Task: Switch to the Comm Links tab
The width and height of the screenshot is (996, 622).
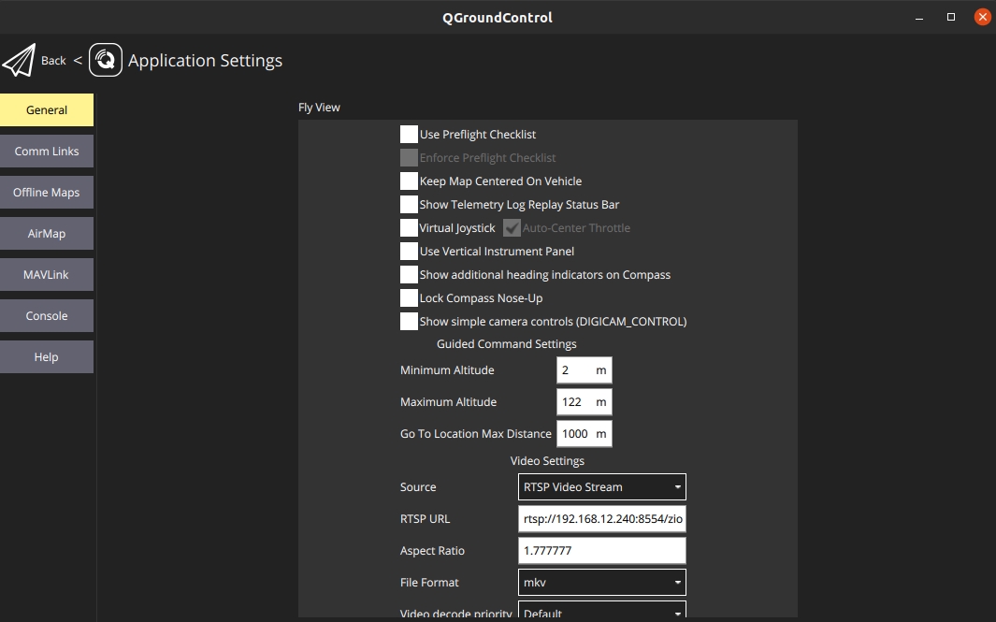Action: (47, 152)
